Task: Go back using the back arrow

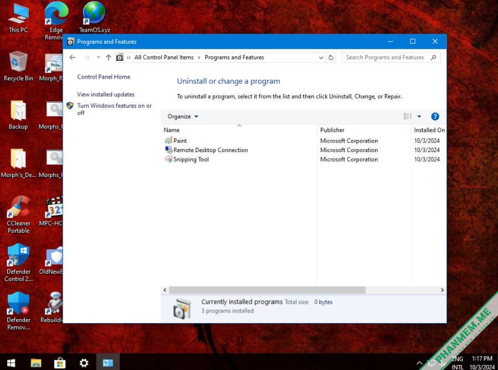Action: point(73,58)
